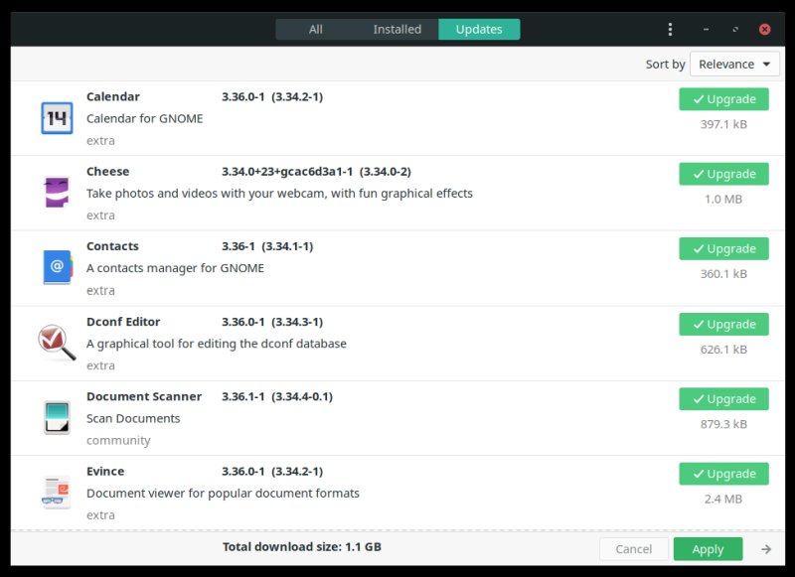Click the Dconf Editor app icon
The height and width of the screenshot is (577, 795).
coord(57,343)
